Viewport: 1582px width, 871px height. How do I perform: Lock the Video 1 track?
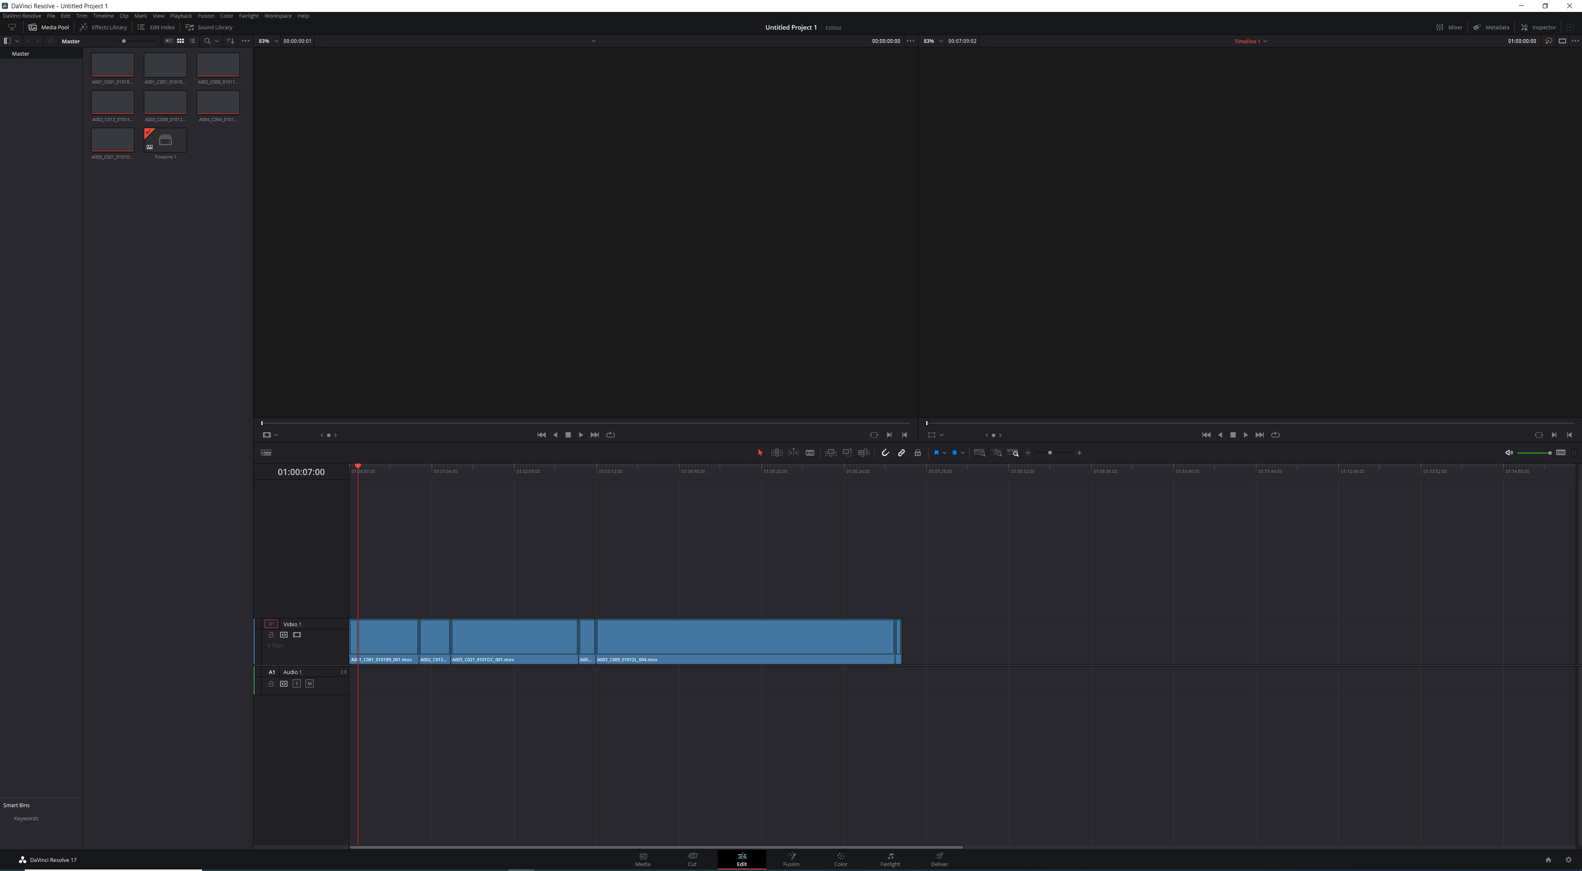click(x=271, y=635)
